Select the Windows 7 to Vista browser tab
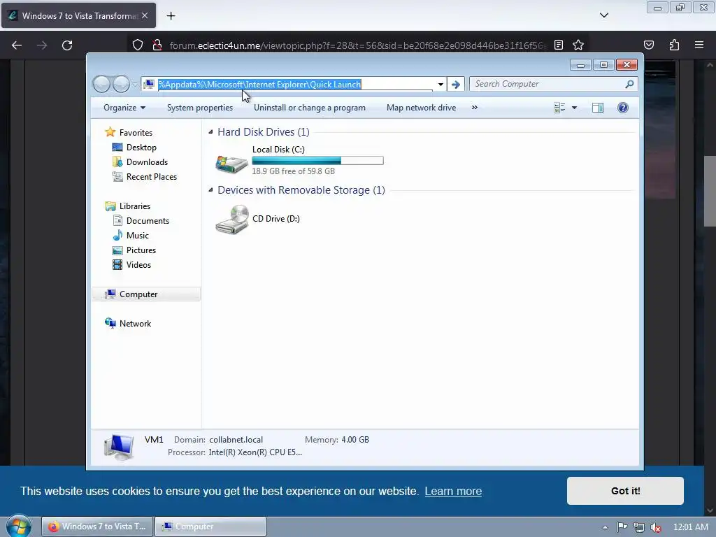The width and height of the screenshot is (716, 537). pyautogui.click(x=78, y=16)
